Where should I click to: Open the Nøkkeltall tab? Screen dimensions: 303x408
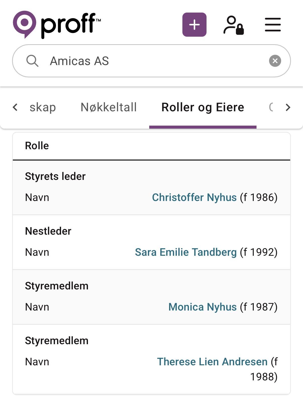[109, 108]
